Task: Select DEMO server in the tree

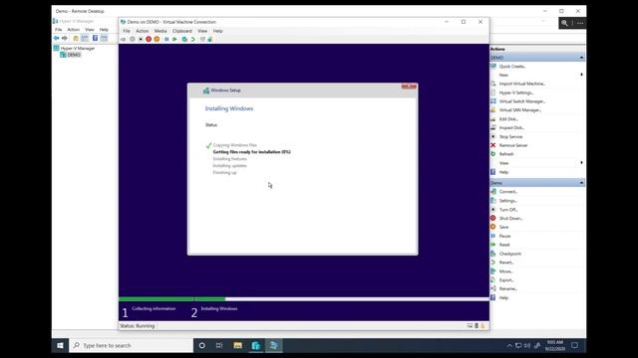Action: (x=74, y=55)
